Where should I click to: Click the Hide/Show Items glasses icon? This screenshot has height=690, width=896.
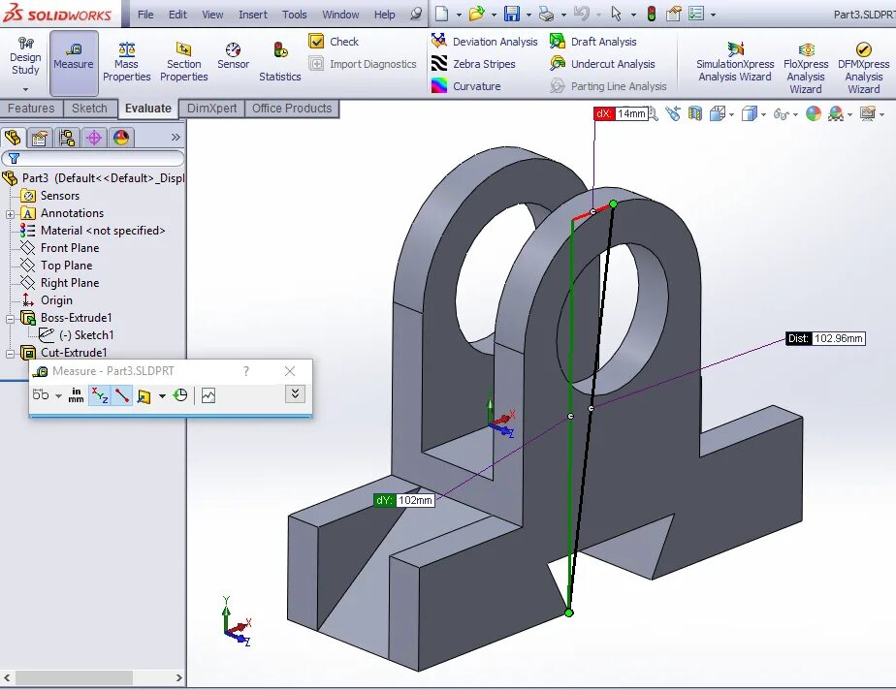click(x=782, y=114)
